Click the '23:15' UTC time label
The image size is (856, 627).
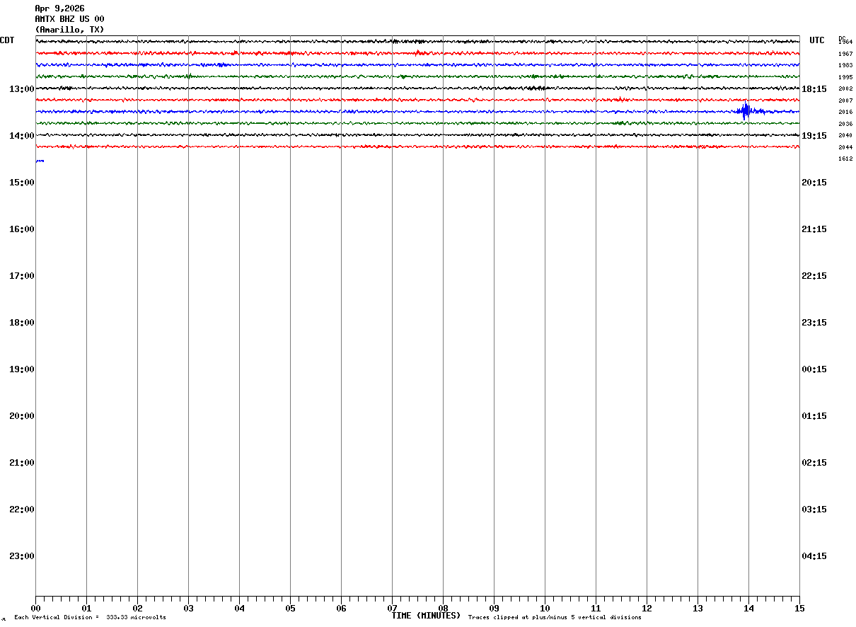point(814,323)
